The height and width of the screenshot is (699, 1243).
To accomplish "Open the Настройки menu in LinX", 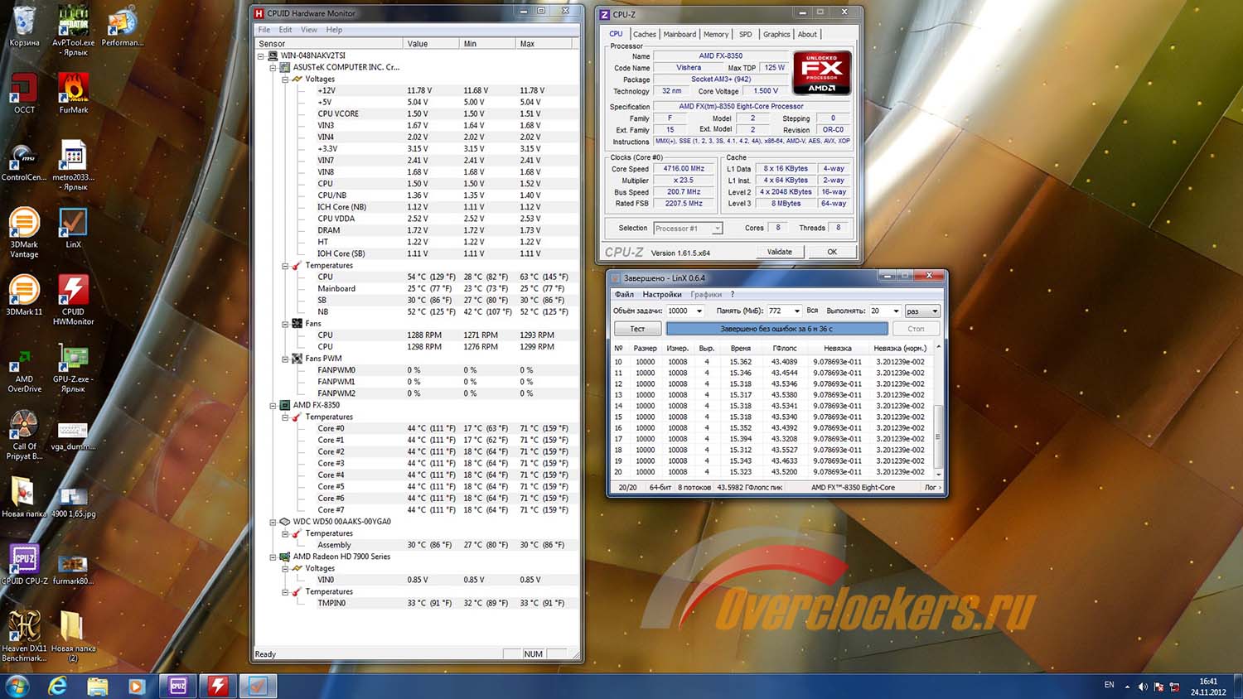I will click(662, 294).
